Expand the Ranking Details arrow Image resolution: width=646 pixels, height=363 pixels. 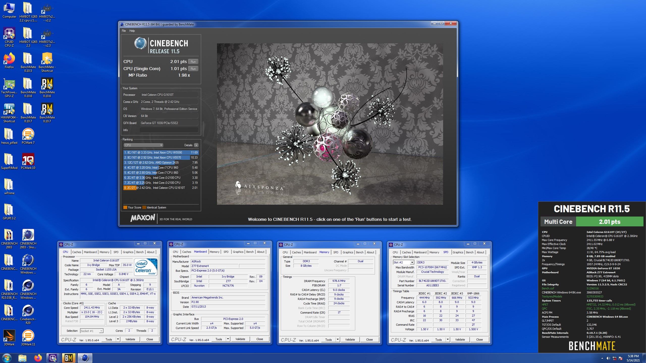point(196,145)
